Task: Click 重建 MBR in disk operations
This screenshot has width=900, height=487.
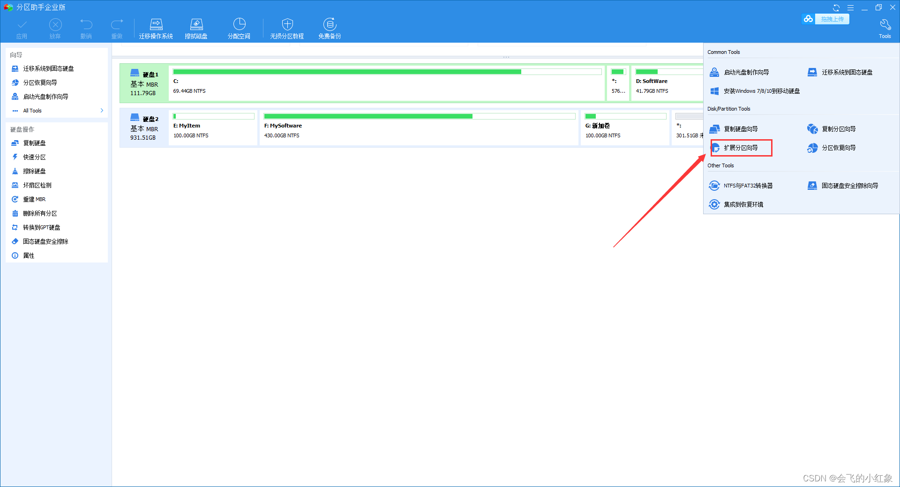Action: (x=34, y=199)
